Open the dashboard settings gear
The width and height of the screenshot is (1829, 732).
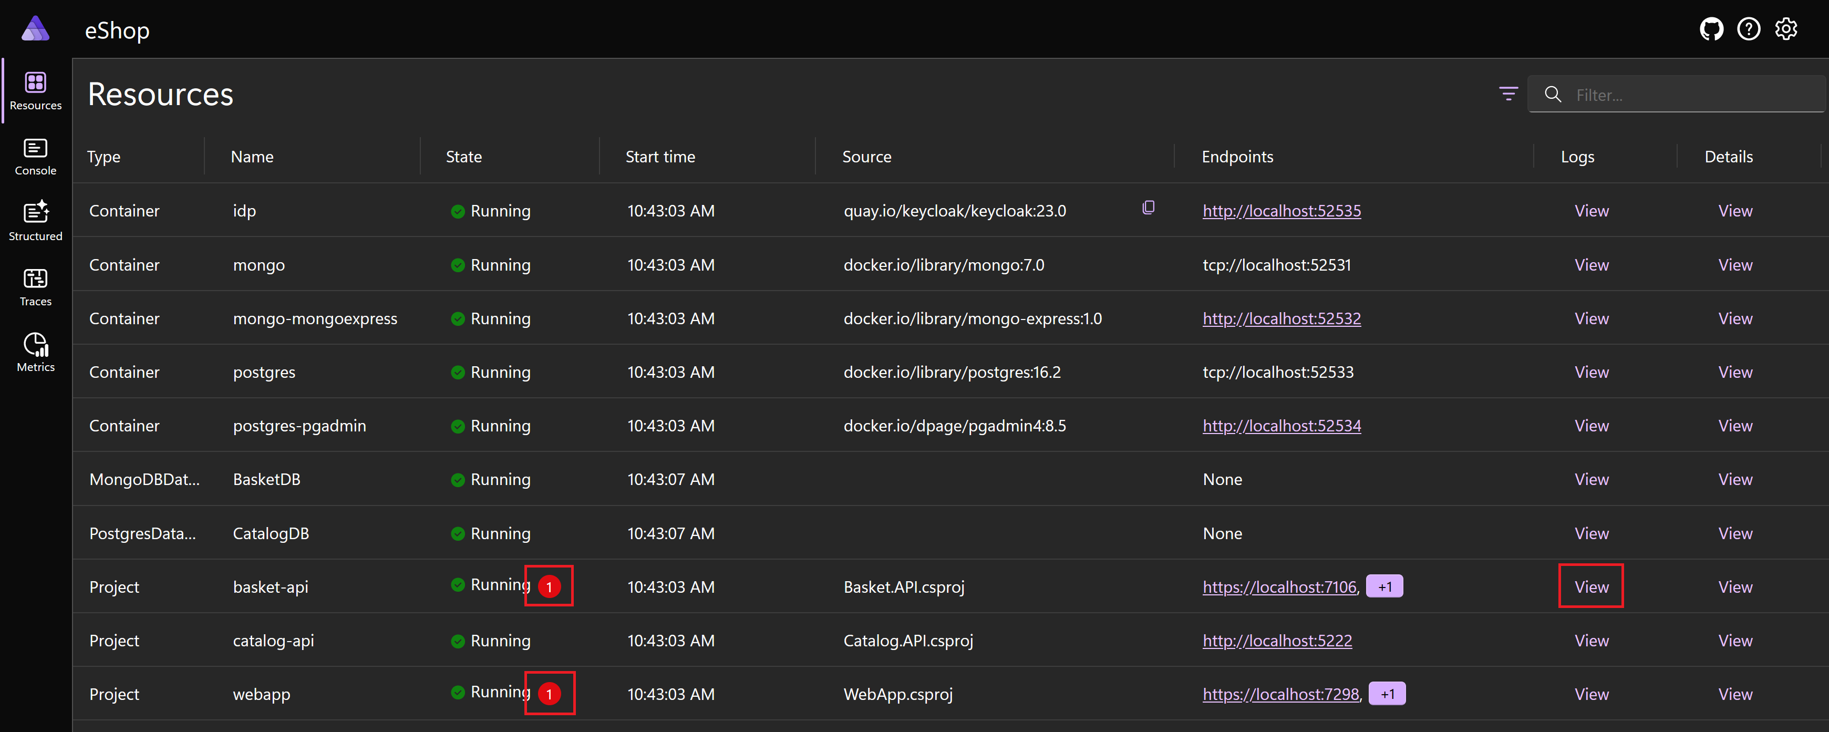coord(1786,29)
